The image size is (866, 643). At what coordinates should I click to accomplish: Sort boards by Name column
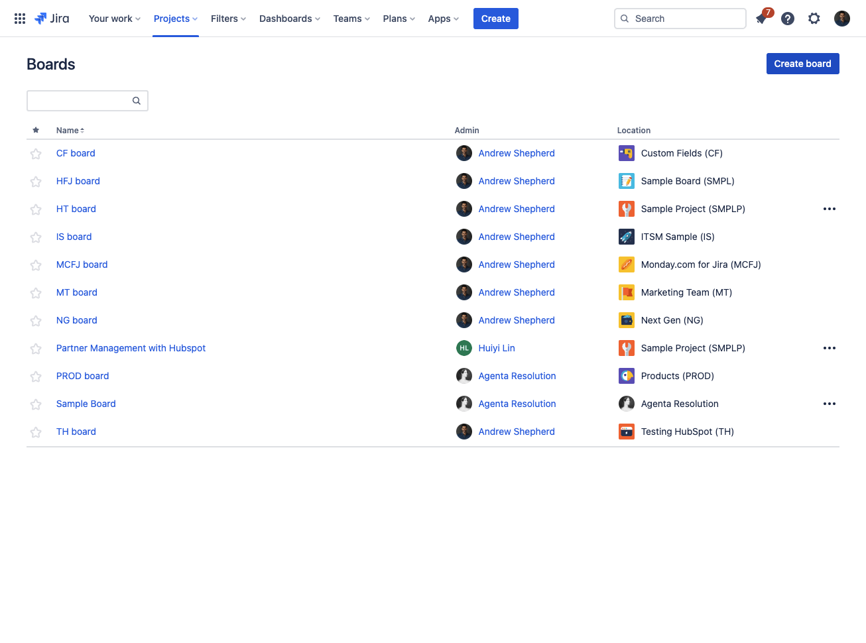(70, 131)
